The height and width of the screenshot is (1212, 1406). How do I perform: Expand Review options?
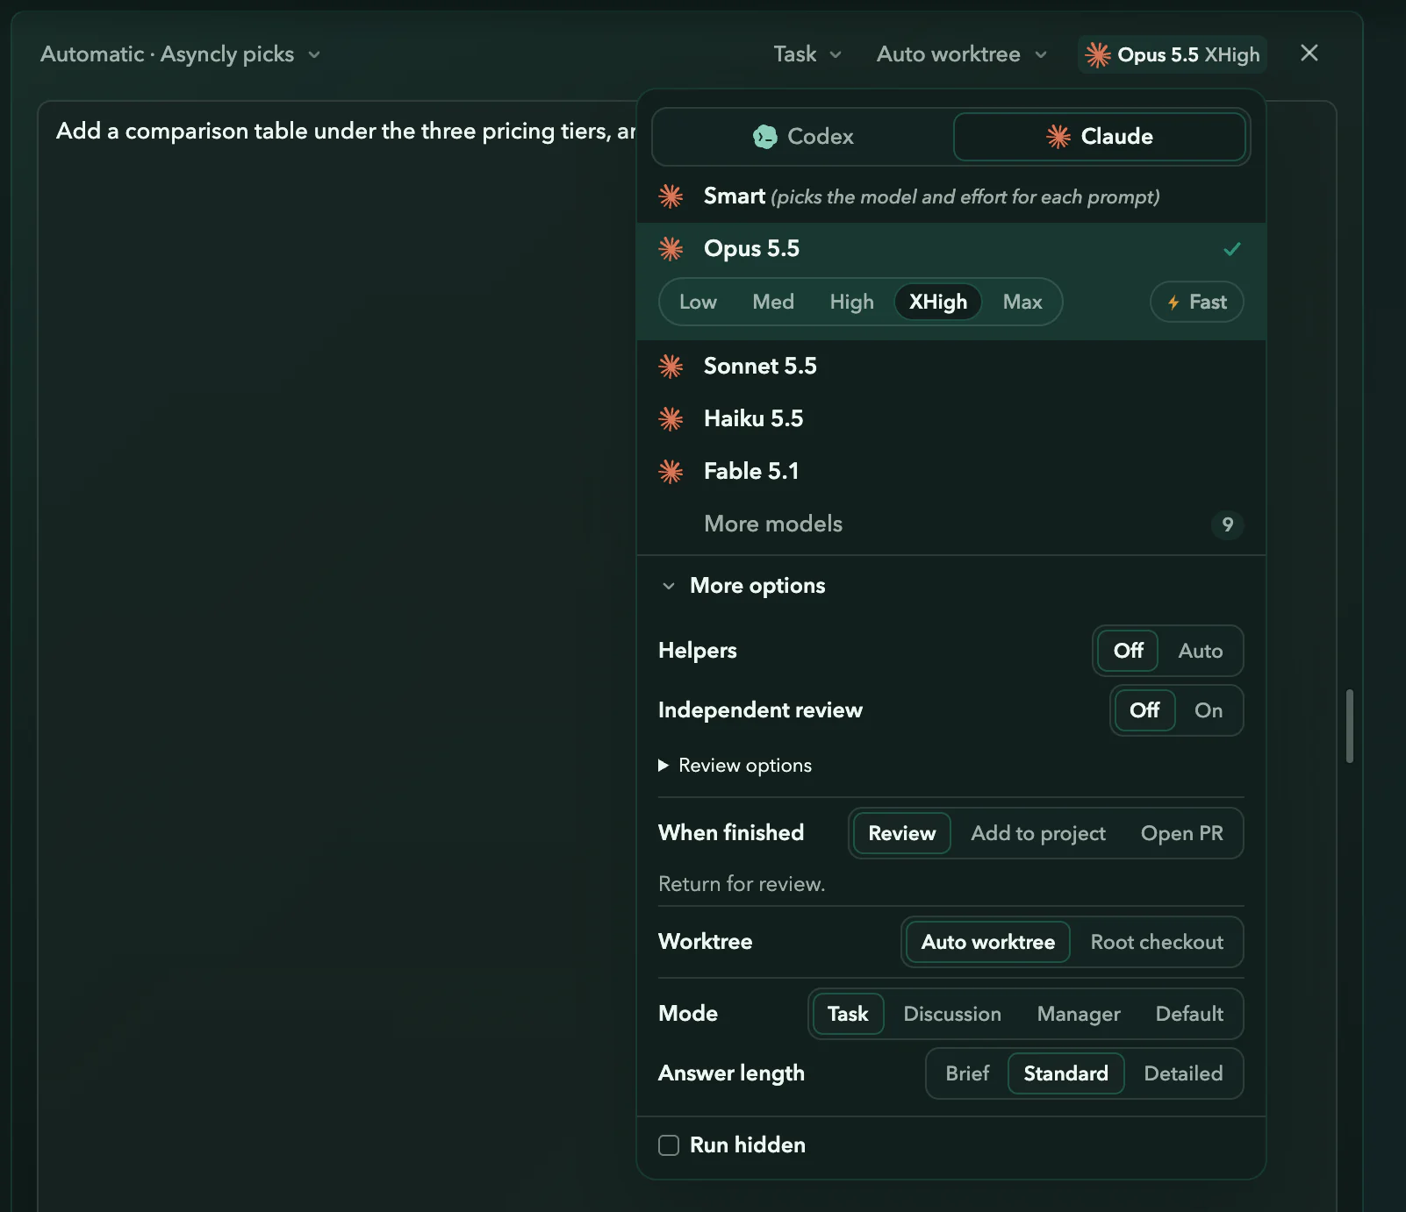(x=735, y=766)
